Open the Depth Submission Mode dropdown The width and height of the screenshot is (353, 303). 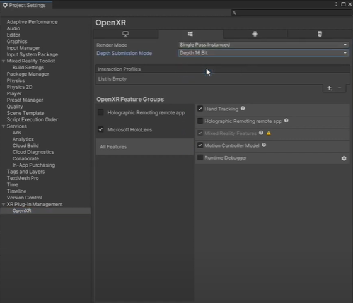pos(263,53)
